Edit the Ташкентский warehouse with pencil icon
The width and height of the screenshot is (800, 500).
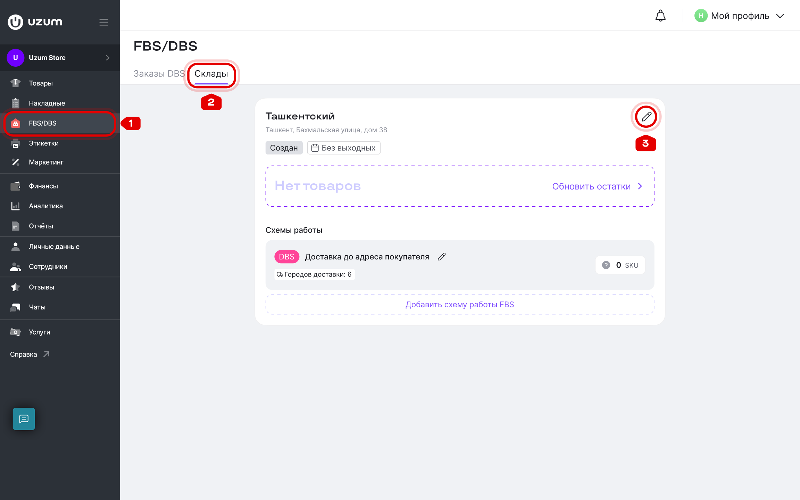646,117
